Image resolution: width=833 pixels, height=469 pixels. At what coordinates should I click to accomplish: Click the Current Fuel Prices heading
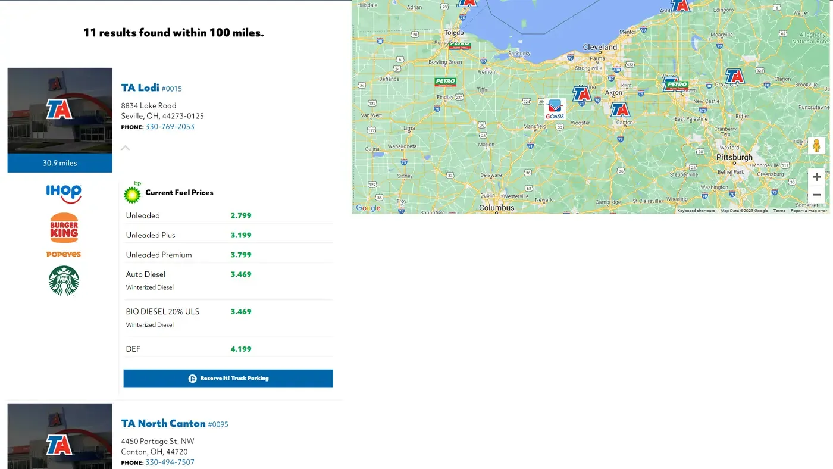[x=179, y=193]
